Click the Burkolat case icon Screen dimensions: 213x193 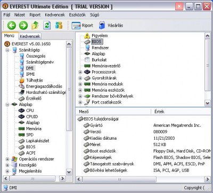pyautogui.click(x=87, y=60)
